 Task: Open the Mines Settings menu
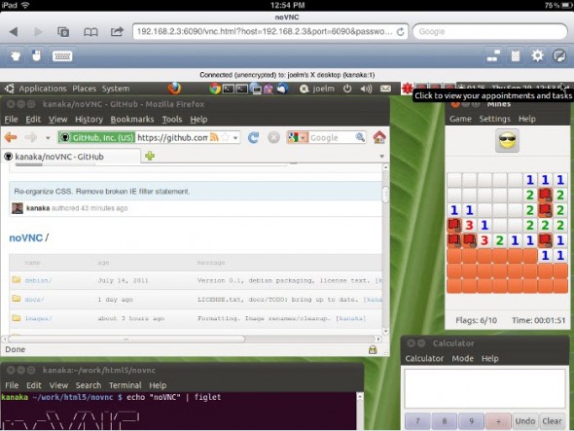494,119
